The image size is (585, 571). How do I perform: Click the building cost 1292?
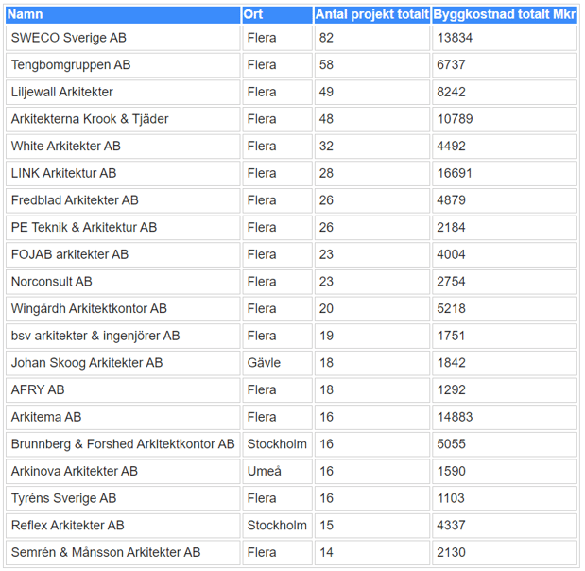(505, 390)
